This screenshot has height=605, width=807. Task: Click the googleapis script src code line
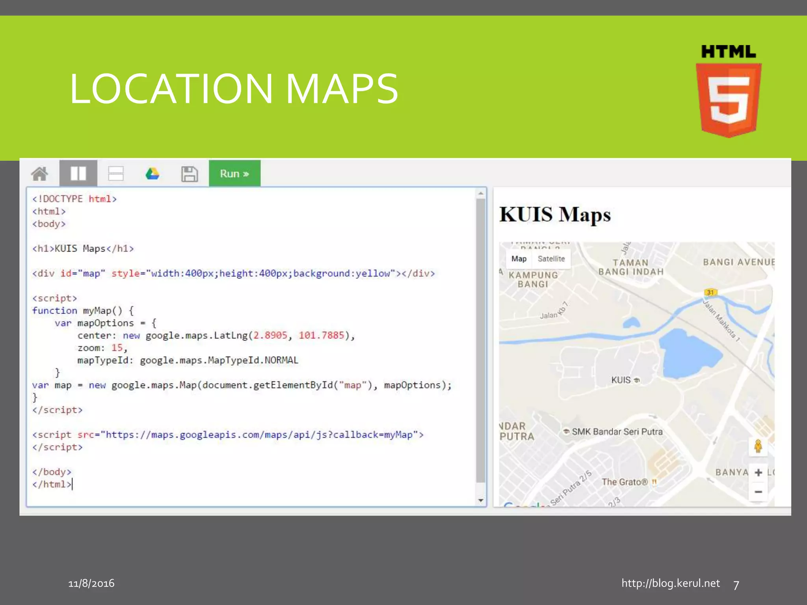click(228, 435)
